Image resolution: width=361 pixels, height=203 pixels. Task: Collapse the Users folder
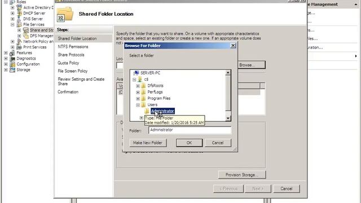(138, 105)
